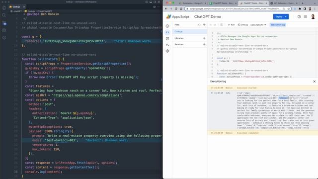Close the Execution log panel

click(315, 82)
